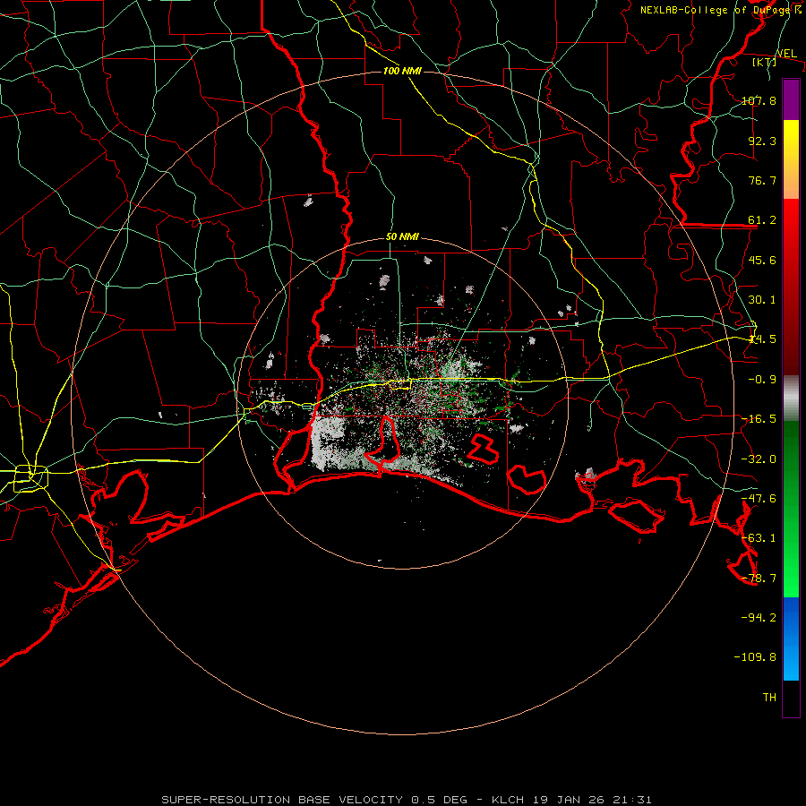This screenshot has height=806, width=806.
Task: Click the 45.6 scale value
Action: tap(762, 260)
